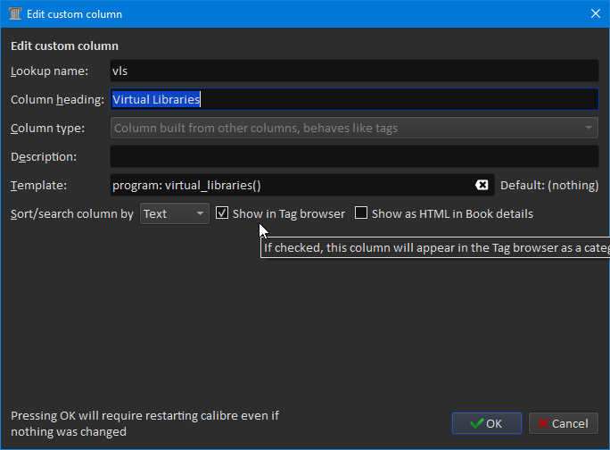Click the Column heading label
This screenshot has width=610, height=450.
[x=57, y=99]
